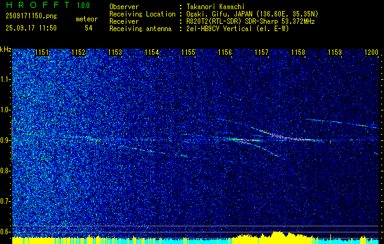Click the version number 1.0.0

point(83,5)
